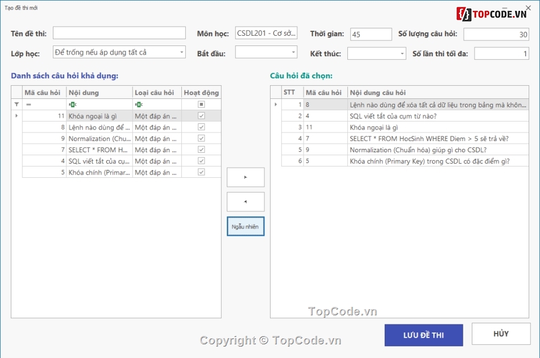Sort by Nội dung column header

pos(99,93)
